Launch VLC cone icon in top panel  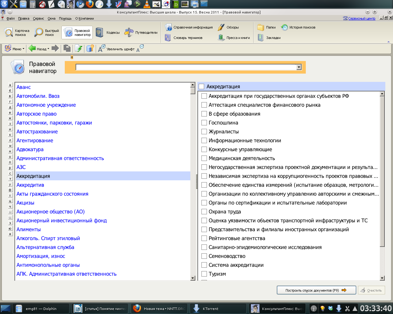(147, 4)
